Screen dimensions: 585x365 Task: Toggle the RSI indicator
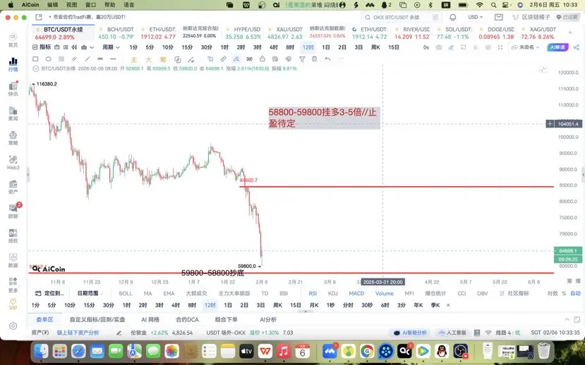[313, 293]
